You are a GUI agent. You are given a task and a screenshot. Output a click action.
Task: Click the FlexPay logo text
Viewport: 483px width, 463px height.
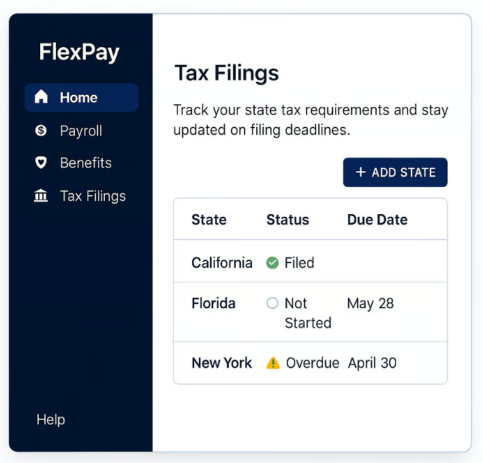tap(79, 52)
